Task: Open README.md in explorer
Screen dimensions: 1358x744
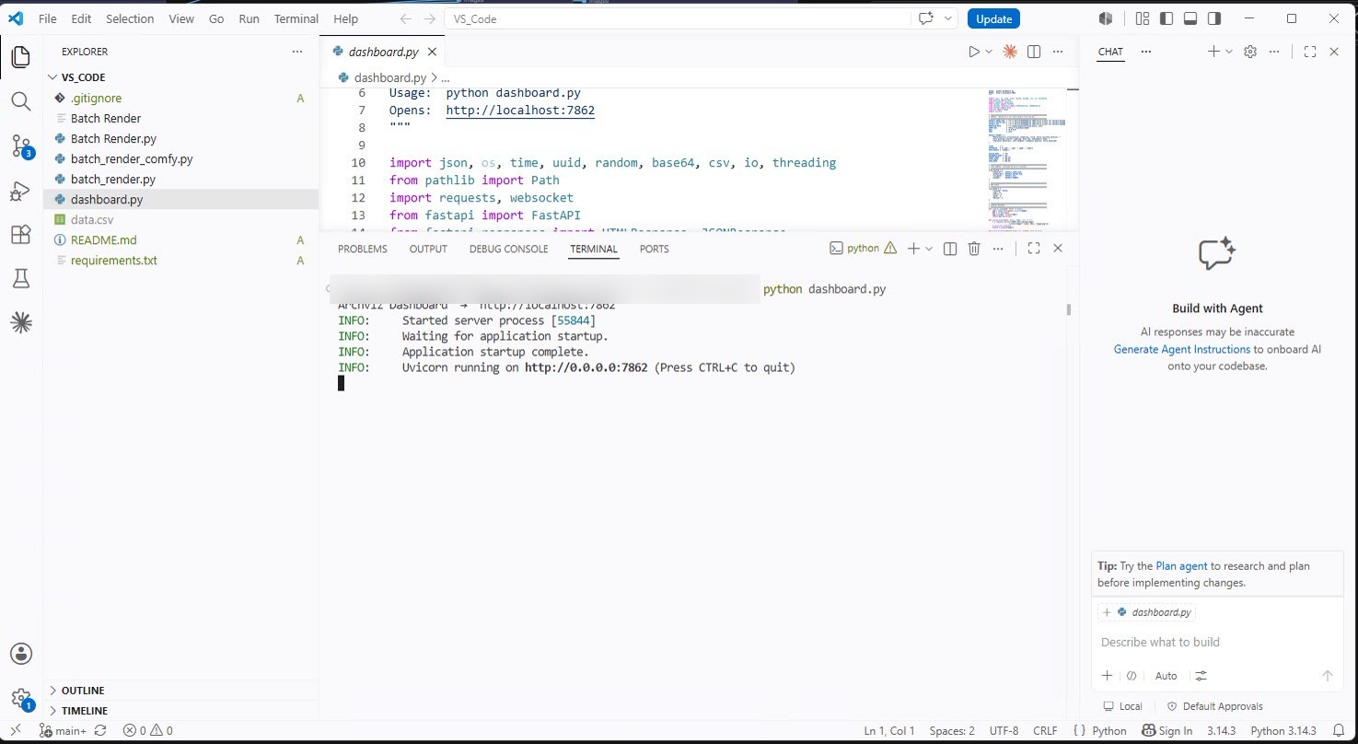Action: [103, 239]
